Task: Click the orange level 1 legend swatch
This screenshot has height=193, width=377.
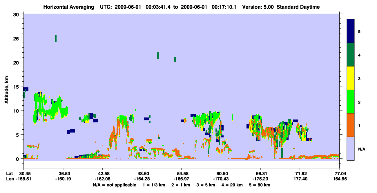Action: tap(351, 125)
